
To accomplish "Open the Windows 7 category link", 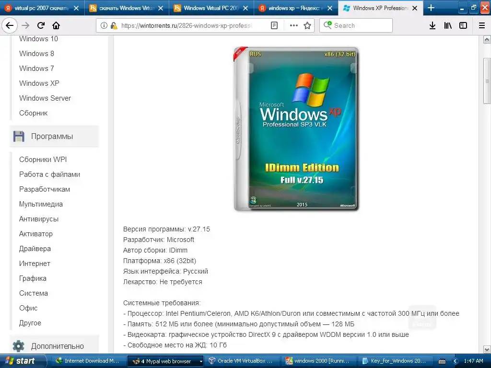I will click(x=36, y=69).
